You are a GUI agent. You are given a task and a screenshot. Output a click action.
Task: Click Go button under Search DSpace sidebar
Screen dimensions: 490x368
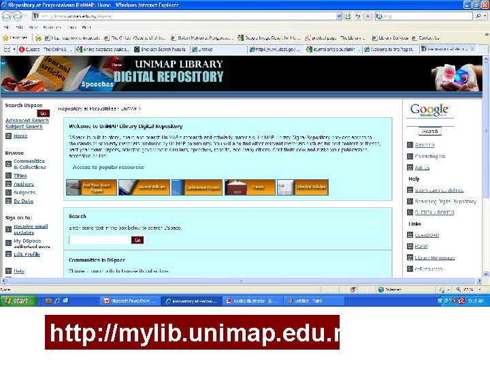[44, 113]
